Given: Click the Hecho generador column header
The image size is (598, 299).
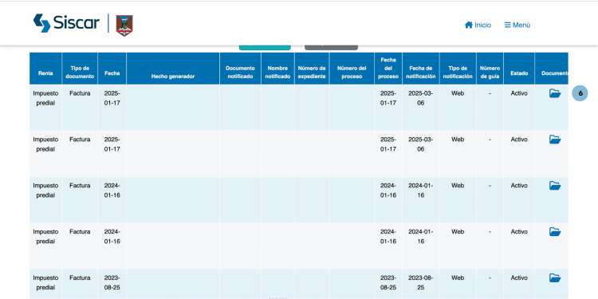Looking at the screenshot, I should 173,77.
